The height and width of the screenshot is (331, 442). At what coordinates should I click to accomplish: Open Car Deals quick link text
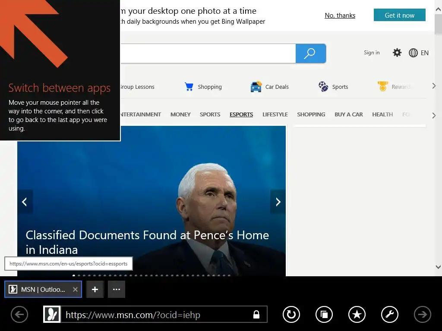(277, 87)
